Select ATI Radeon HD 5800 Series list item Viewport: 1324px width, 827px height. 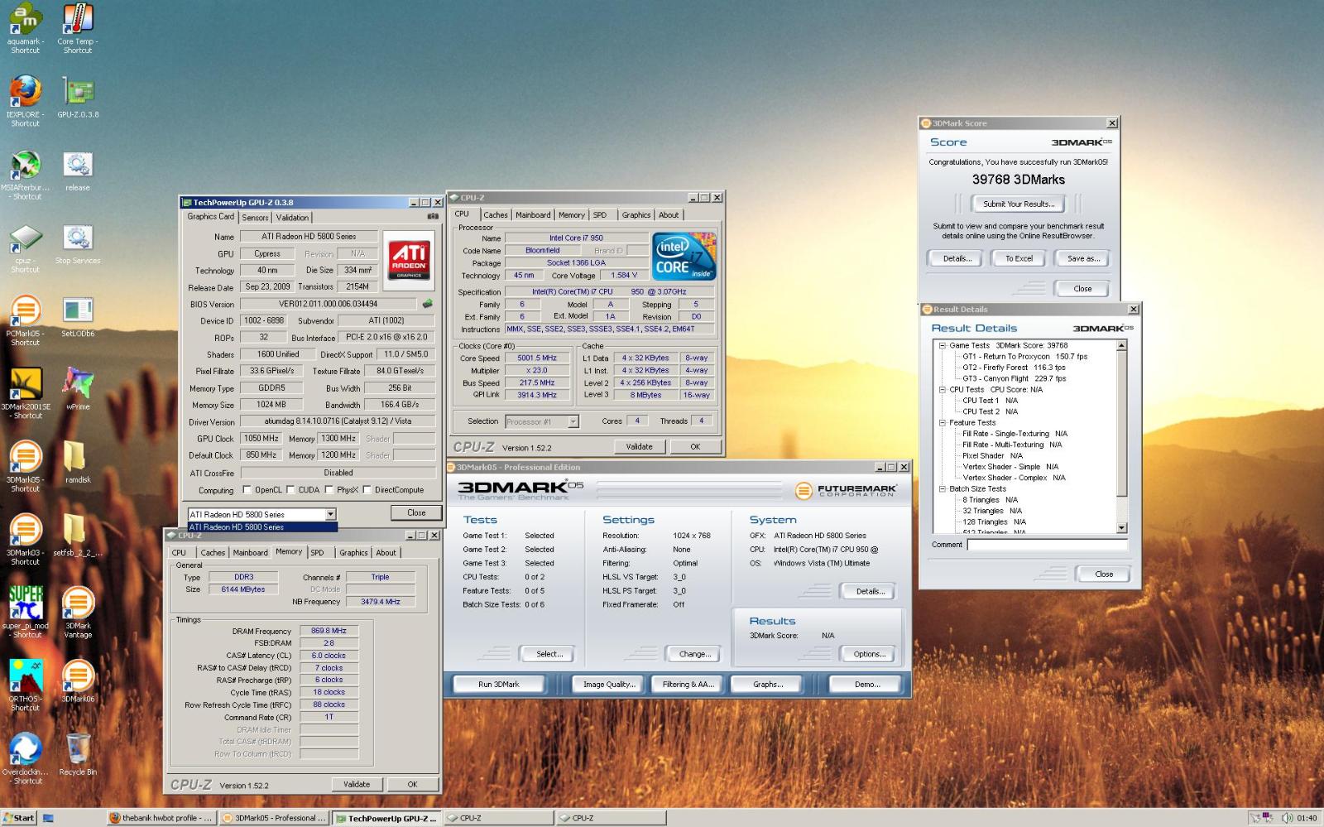click(x=262, y=527)
